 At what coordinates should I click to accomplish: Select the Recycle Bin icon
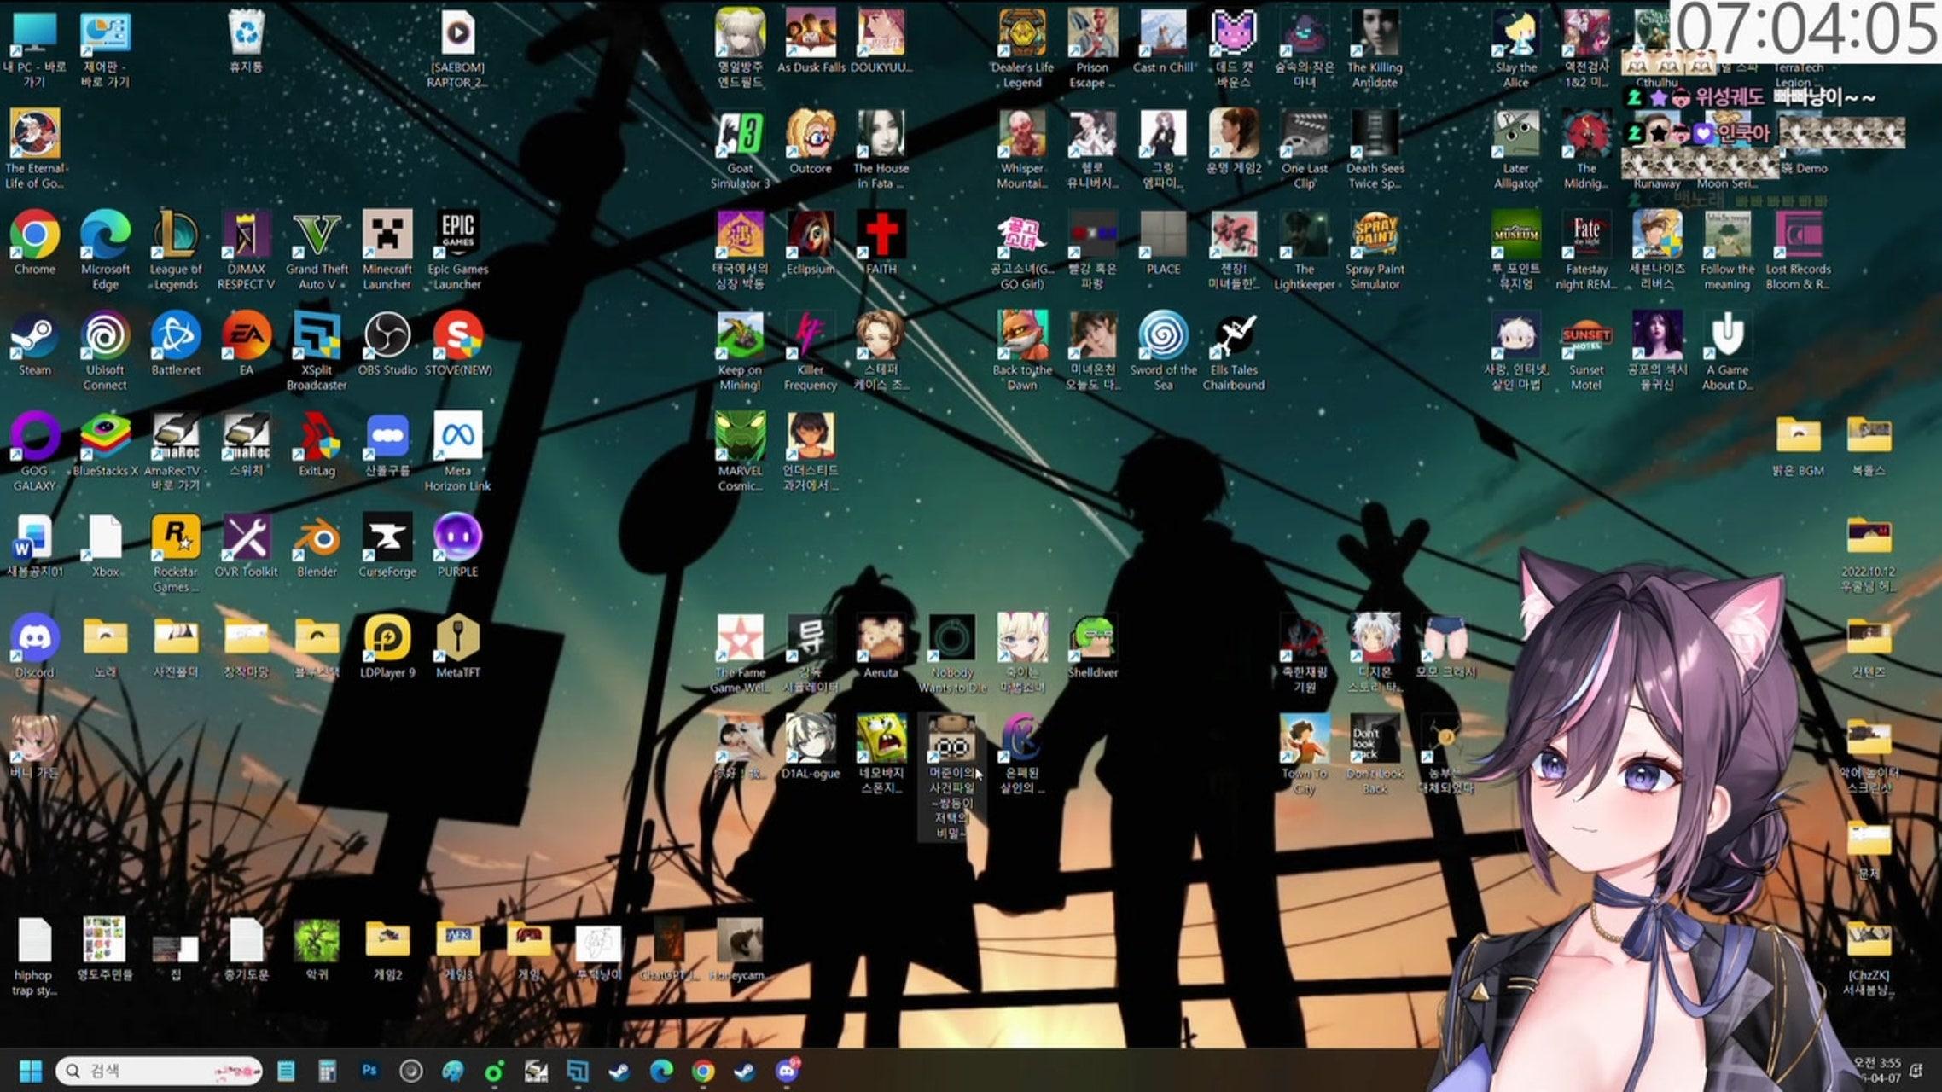pyautogui.click(x=247, y=36)
